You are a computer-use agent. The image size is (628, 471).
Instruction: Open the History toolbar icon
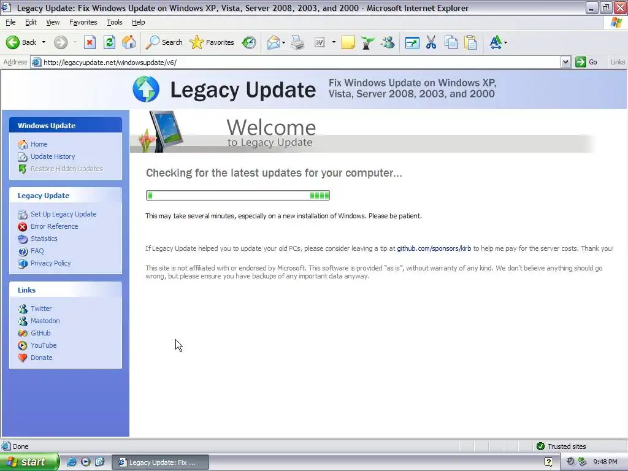click(249, 42)
